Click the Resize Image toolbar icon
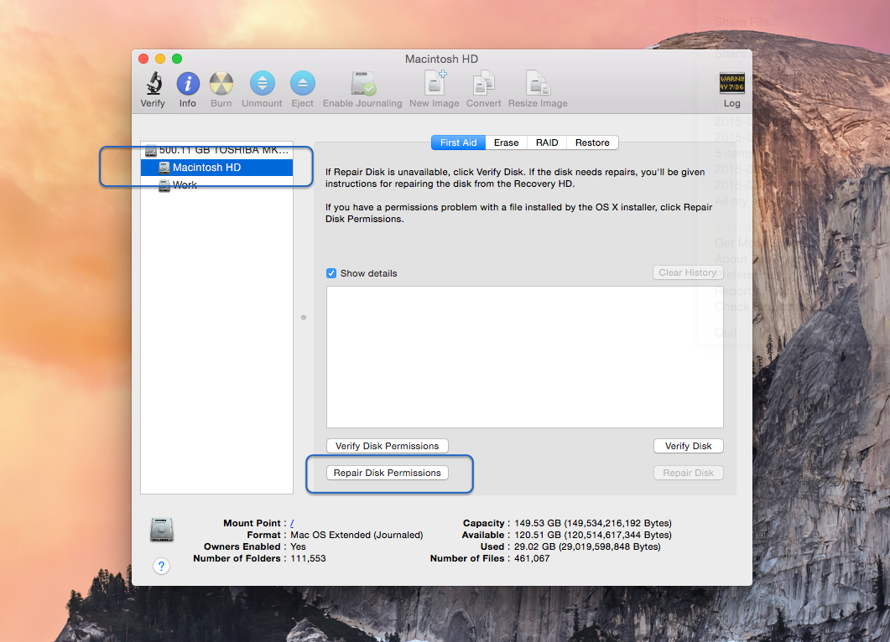This screenshot has width=890, height=642. [538, 83]
